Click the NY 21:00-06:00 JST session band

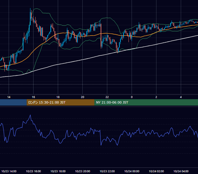click(146, 102)
